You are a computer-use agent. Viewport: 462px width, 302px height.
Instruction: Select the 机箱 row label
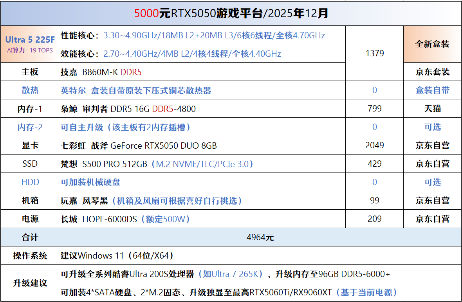[x=30, y=200]
